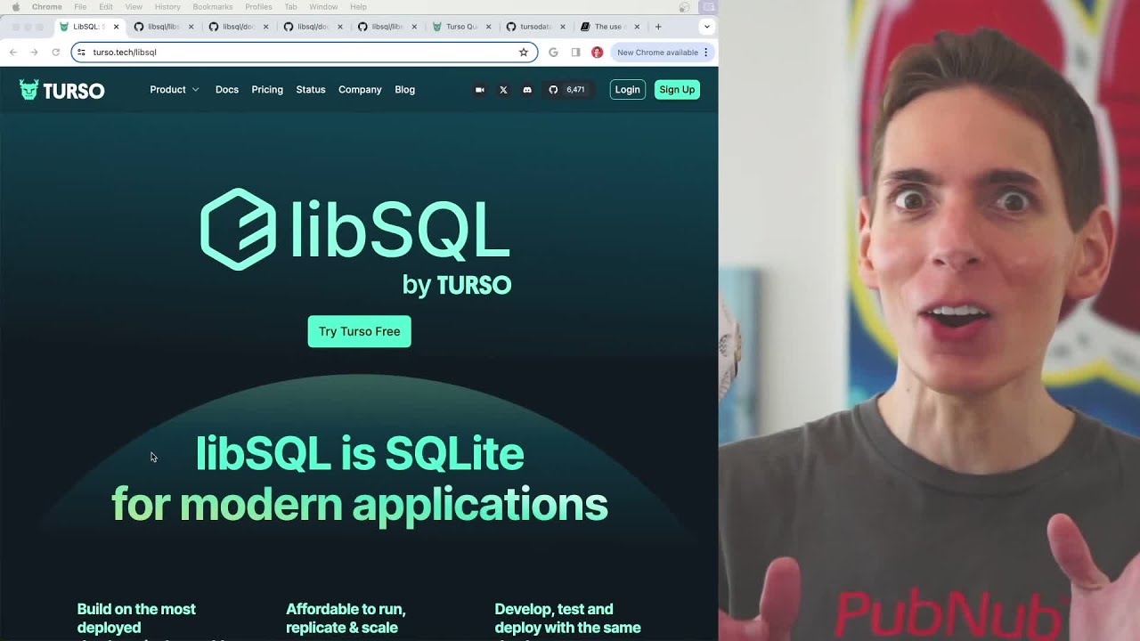The height and width of the screenshot is (641, 1140).
Task: Open site info icon in address bar
Action: 81,53
